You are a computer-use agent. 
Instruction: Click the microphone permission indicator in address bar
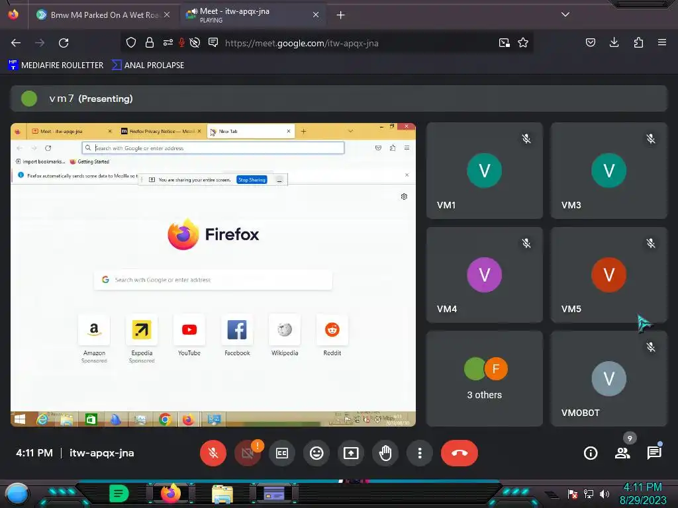point(182,43)
